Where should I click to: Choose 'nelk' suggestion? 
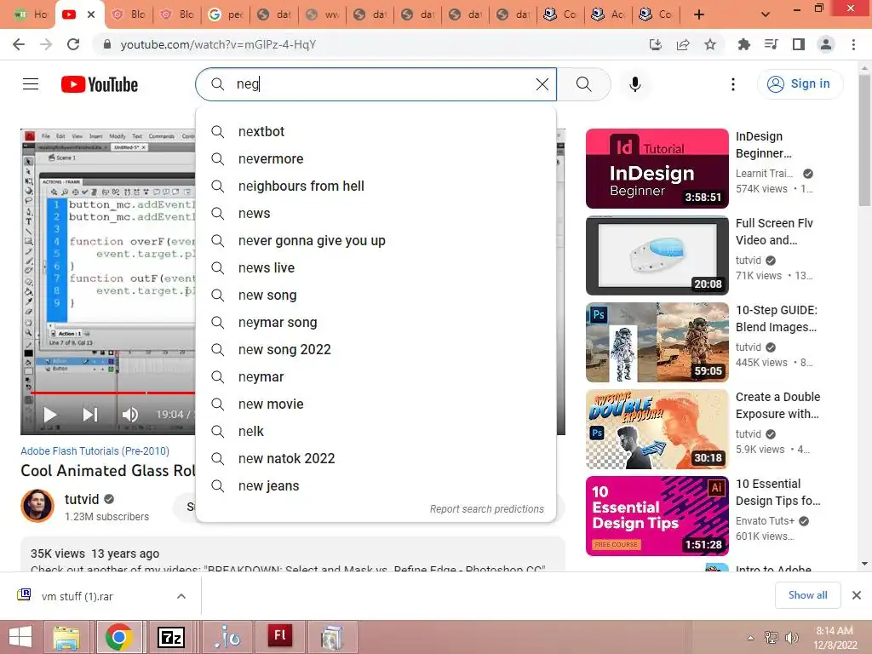coord(376,432)
